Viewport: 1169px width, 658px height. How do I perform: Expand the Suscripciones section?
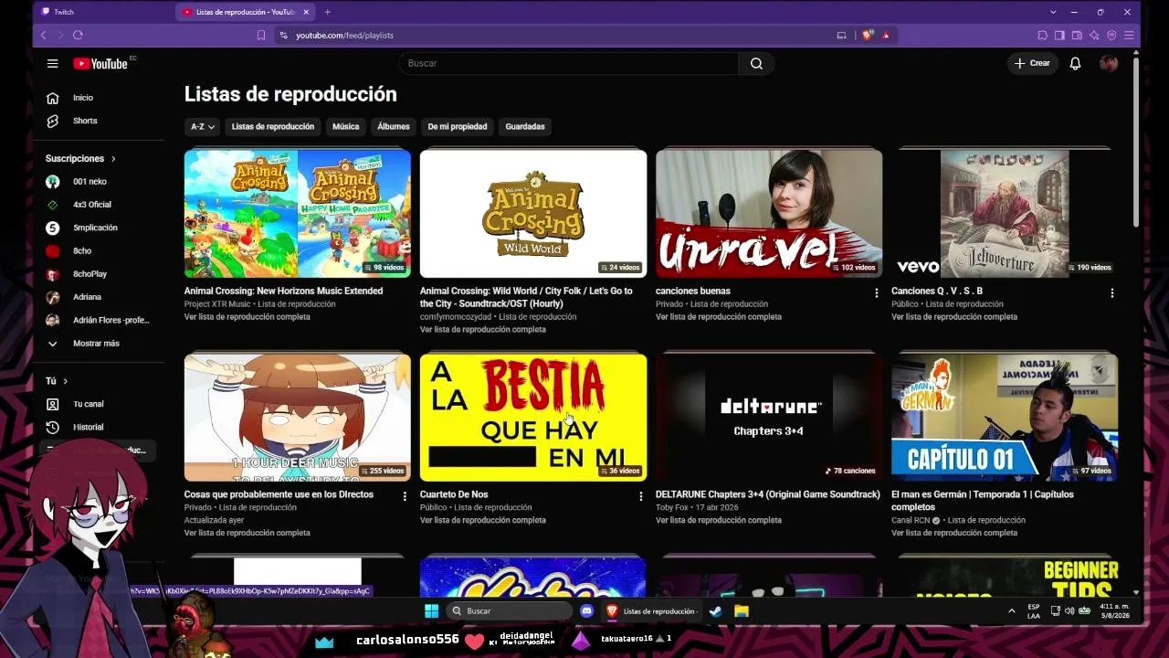pos(80,158)
